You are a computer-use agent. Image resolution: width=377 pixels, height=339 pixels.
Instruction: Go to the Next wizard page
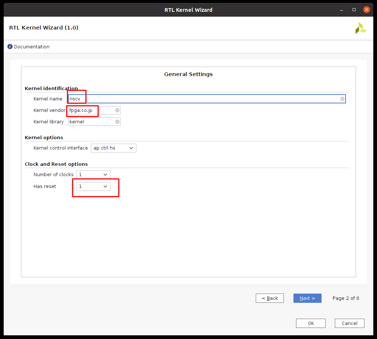(307, 298)
